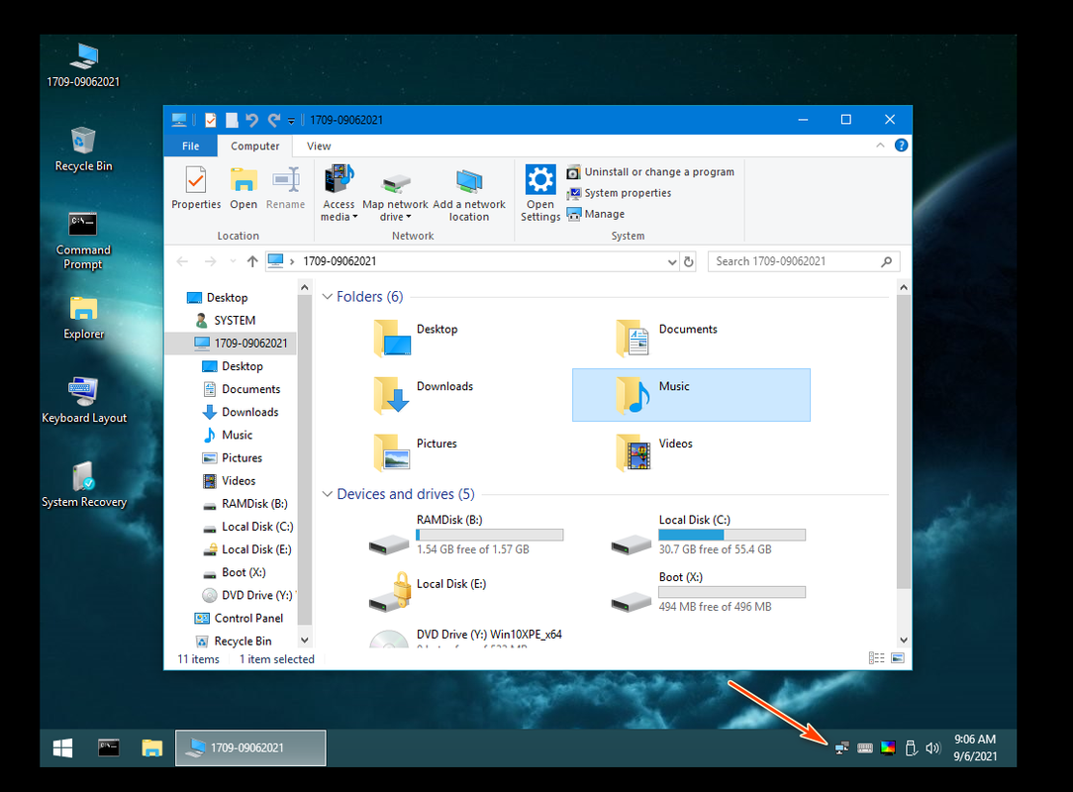Expand address bar history dropdown
Viewport: 1073px width, 792px height.
coord(671,261)
